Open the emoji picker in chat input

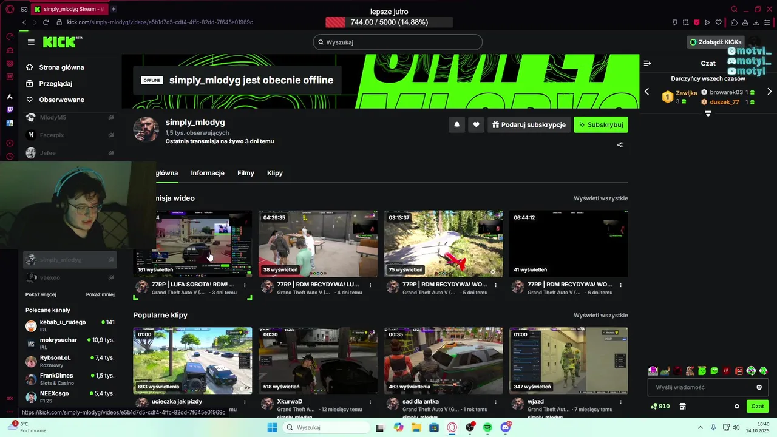pos(759,387)
